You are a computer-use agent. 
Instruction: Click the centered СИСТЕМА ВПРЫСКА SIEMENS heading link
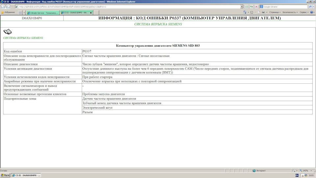tap(158, 24)
